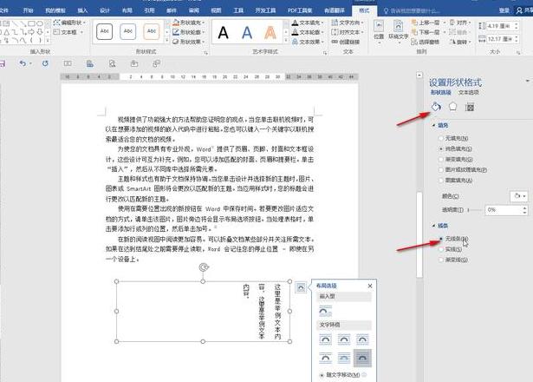
Task: Click the shape width field 12.17 厘米
Action: (499, 39)
